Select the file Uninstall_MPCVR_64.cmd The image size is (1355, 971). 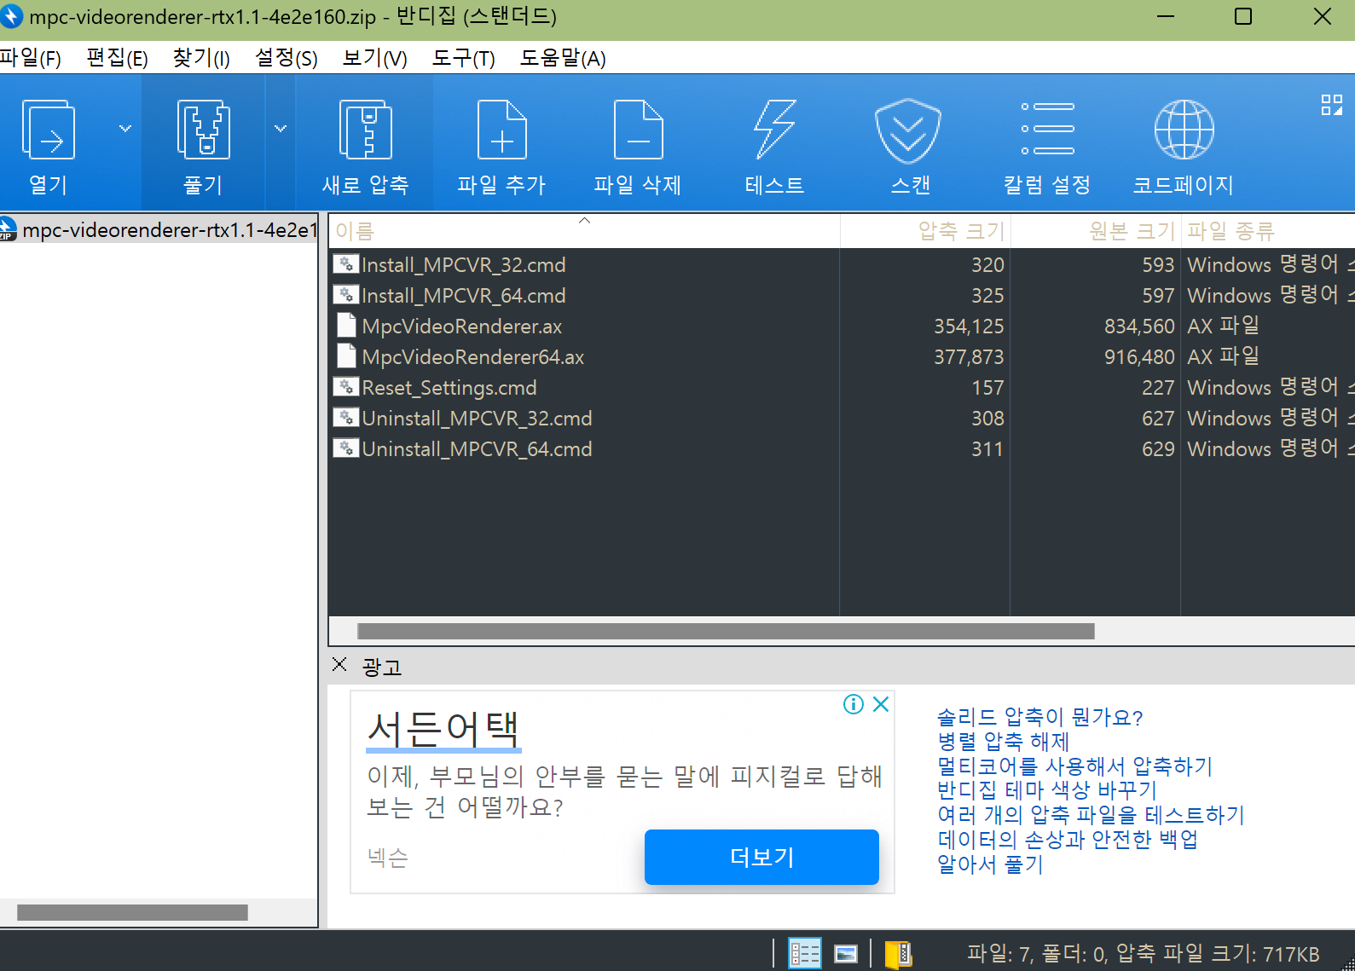(477, 449)
